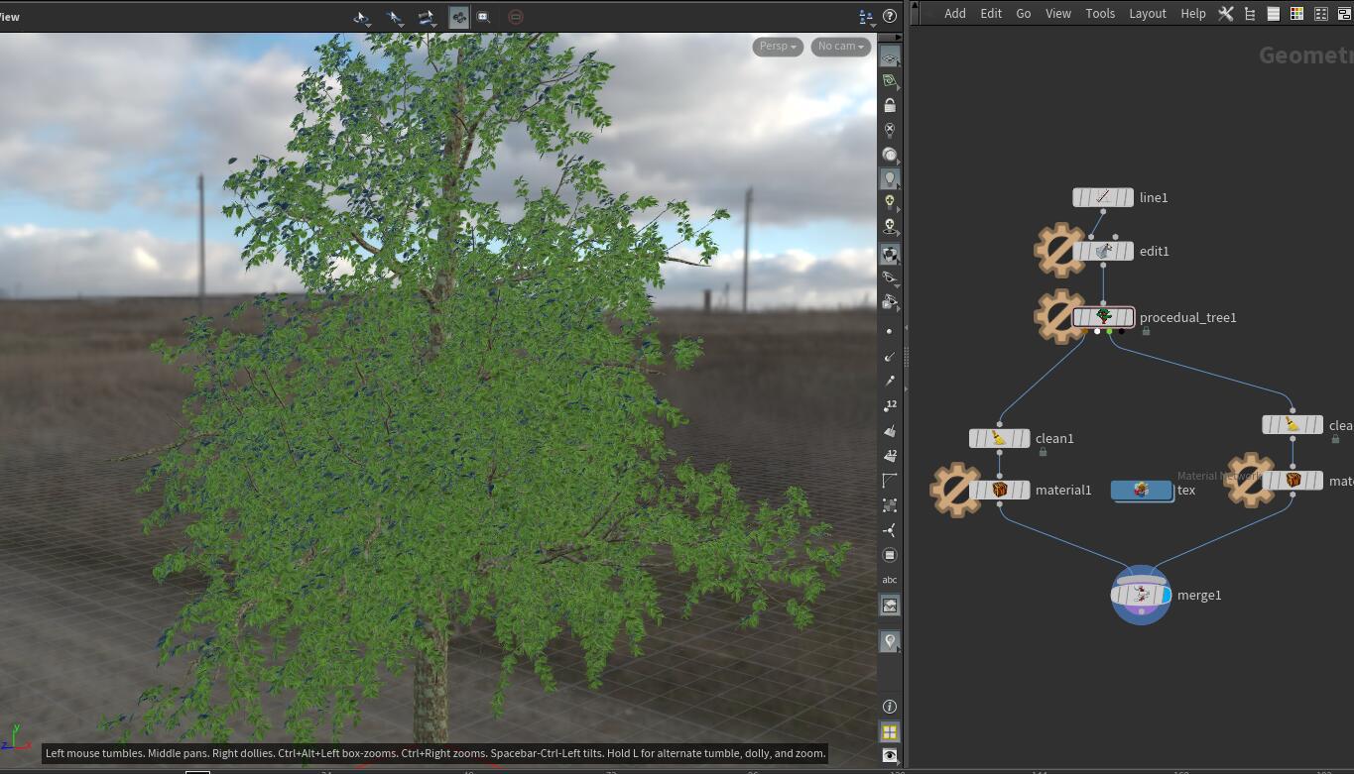Viewport: 1354px width, 774px height.
Task: Click the tex node in the material network
Action: pos(1141,490)
